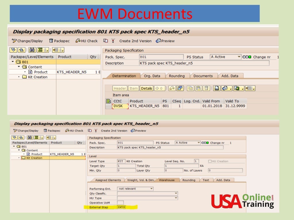Collapse the Content folder in upper tree
This screenshot has width=294, height=220.
[x=19, y=66]
